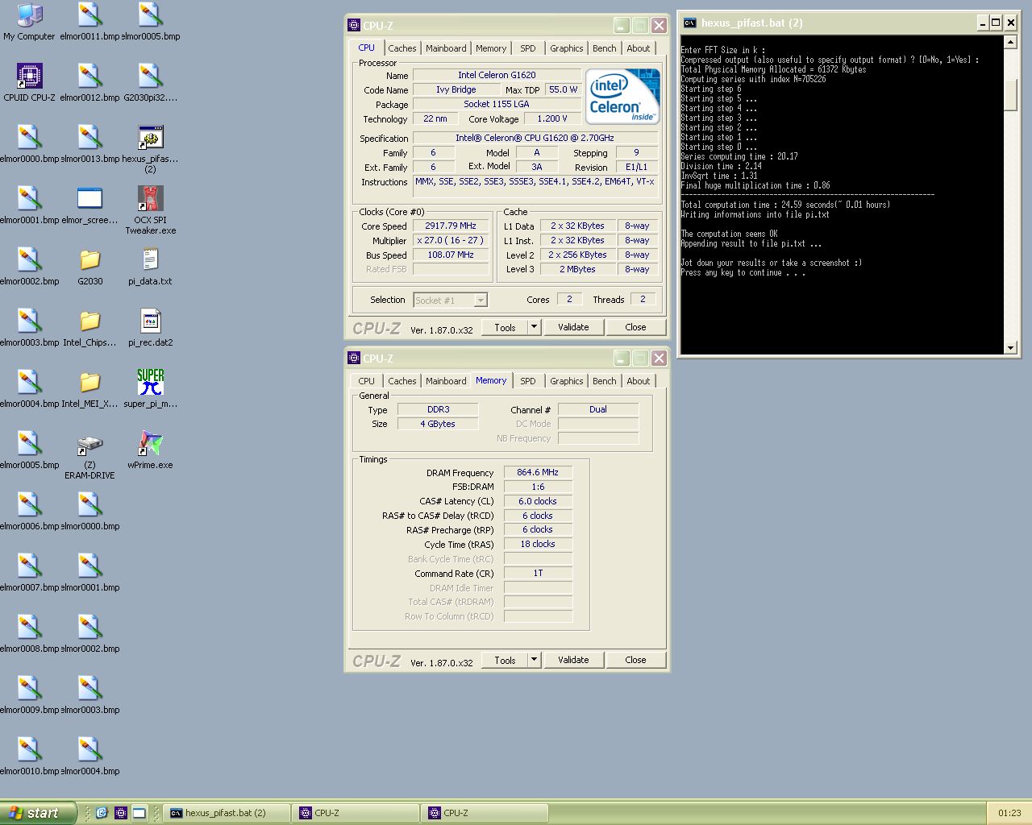Image resolution: width=1032 pixels, height=825 pixels.
Task: Select the elmor0012.bmp file icon
Action: click(89, 81)
